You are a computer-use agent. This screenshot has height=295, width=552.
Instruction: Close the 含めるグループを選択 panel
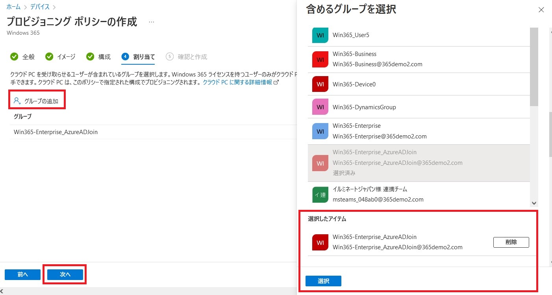541,10
